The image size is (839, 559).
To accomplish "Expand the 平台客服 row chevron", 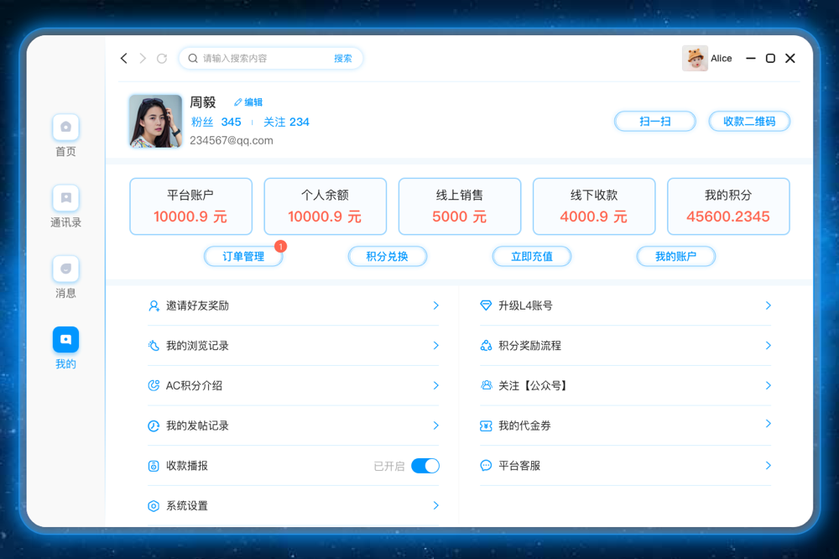I will click(x=769, y=466).
